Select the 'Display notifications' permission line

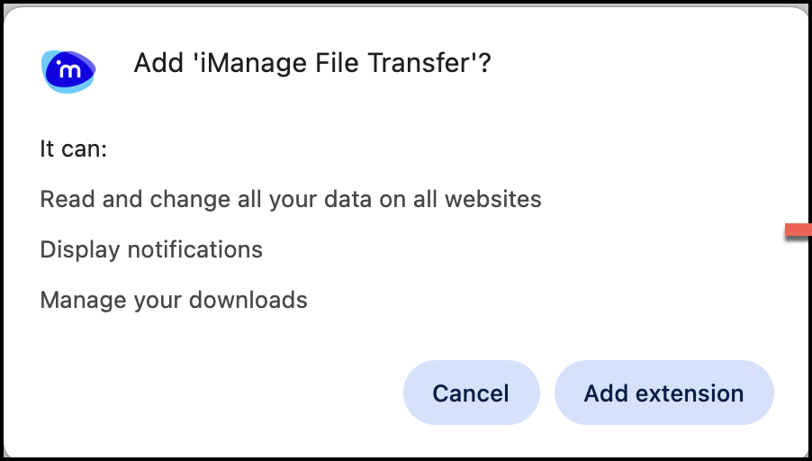151,249
